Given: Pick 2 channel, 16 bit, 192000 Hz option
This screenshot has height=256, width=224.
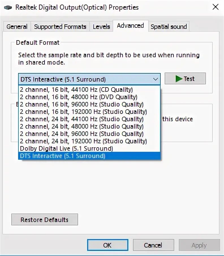Looking at the screenshot, I should [x=89, y=112].
